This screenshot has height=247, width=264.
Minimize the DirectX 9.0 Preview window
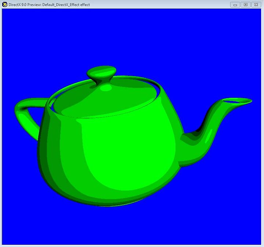coord(235,4)
